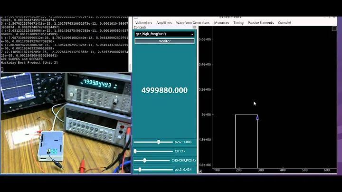Expand the get_high_freq('ID1') dropdown
The width and height of the screenshot is (342, 192).
(164, 34)
